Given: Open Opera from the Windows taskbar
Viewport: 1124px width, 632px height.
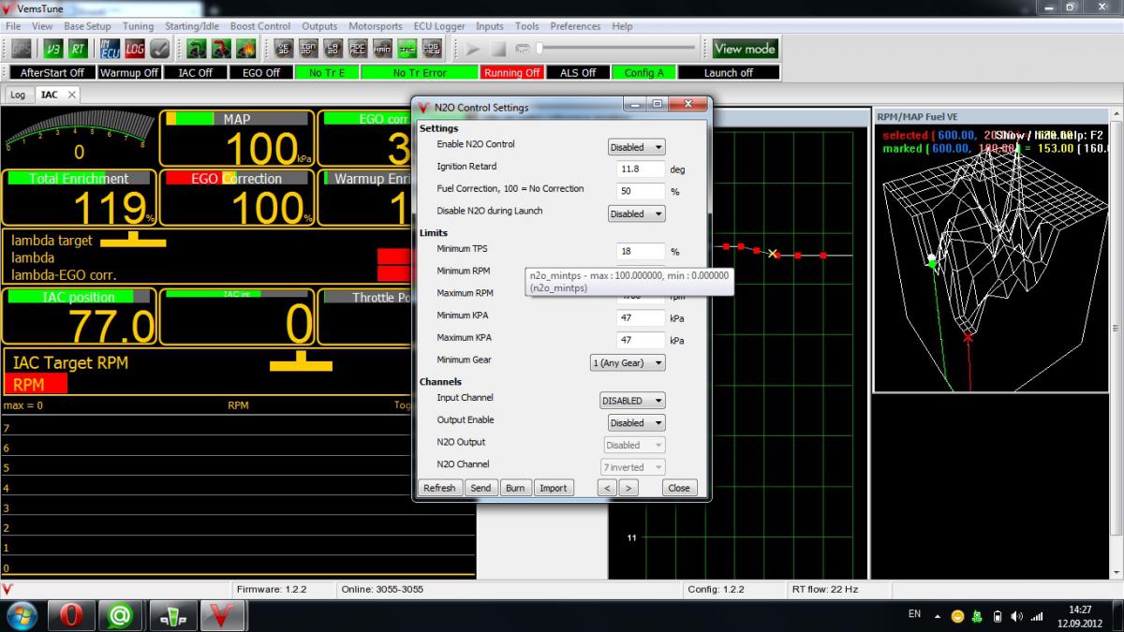Looking at the screenshot, I should coord(71,615).
